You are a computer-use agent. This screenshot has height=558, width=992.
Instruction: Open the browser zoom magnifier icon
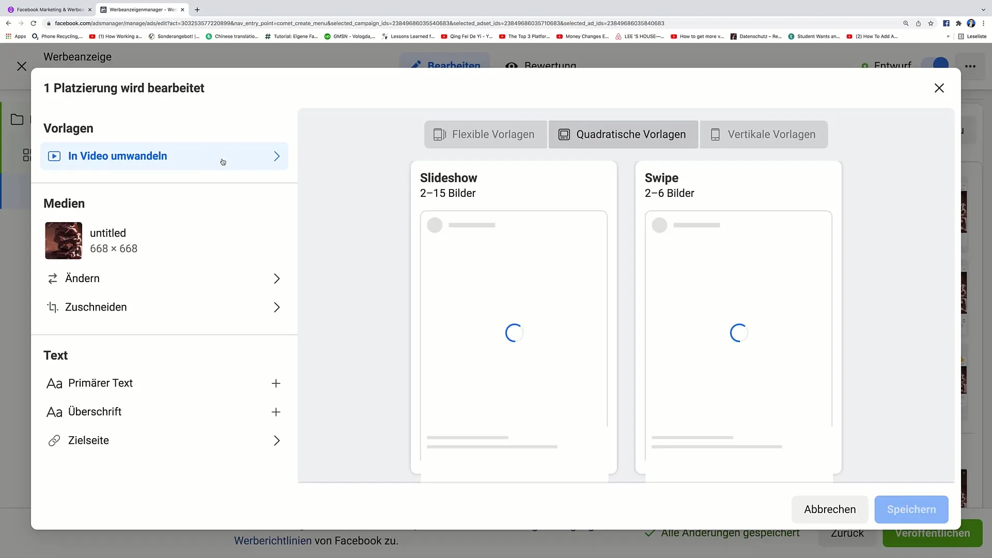point(906,23)
